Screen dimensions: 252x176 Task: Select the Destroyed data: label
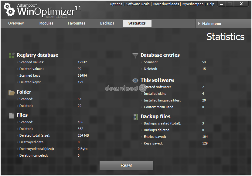(x=32, y=142)
